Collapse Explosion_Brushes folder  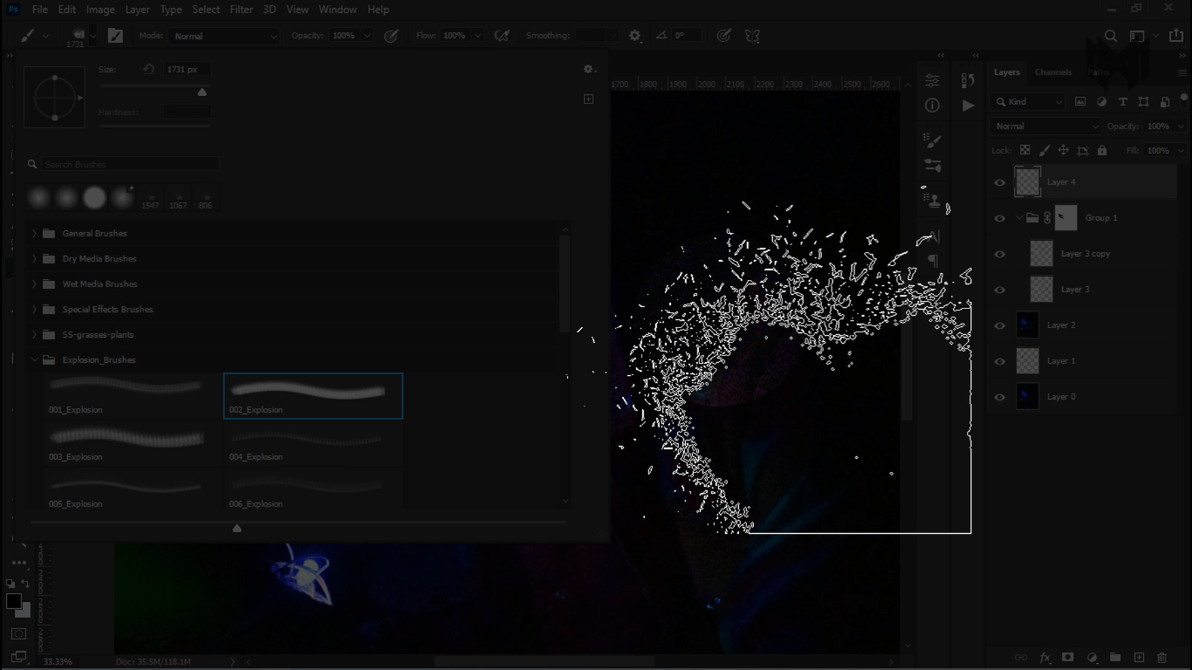(x=34, y=360)
